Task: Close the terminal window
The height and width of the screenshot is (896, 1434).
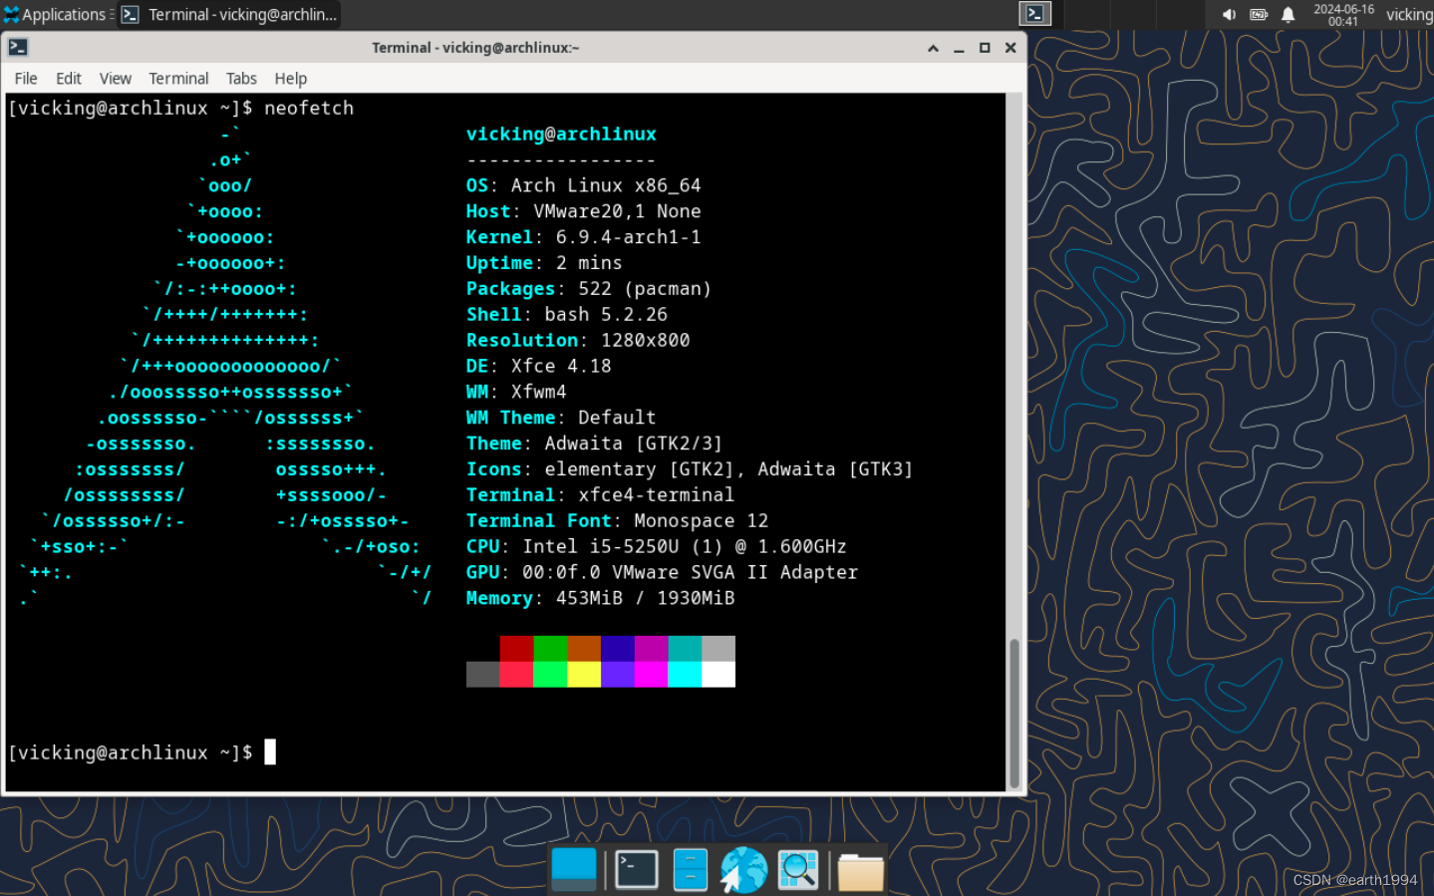Action: pyautogui.click(x=1010, y=47)
